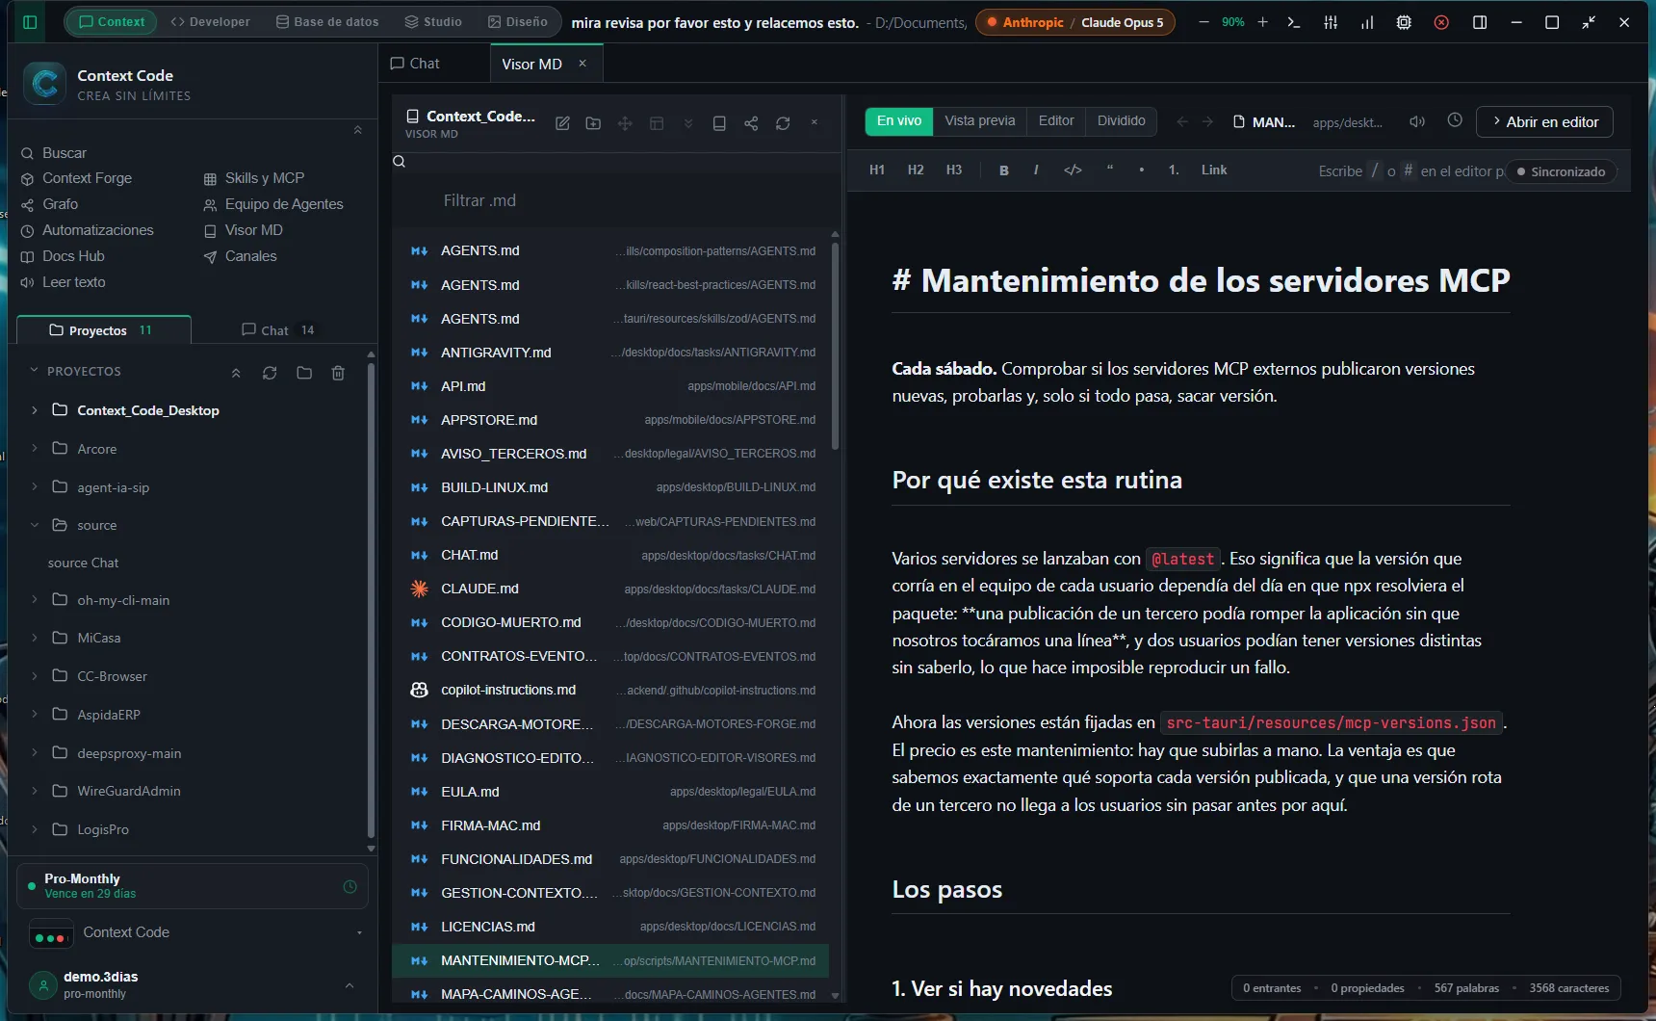Click Abrir en editor button
The image size is (1656, 1021).
click(1544, 121)
